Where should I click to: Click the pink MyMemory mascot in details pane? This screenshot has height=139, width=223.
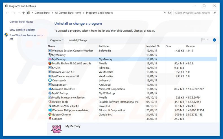(x=56, y=129)
